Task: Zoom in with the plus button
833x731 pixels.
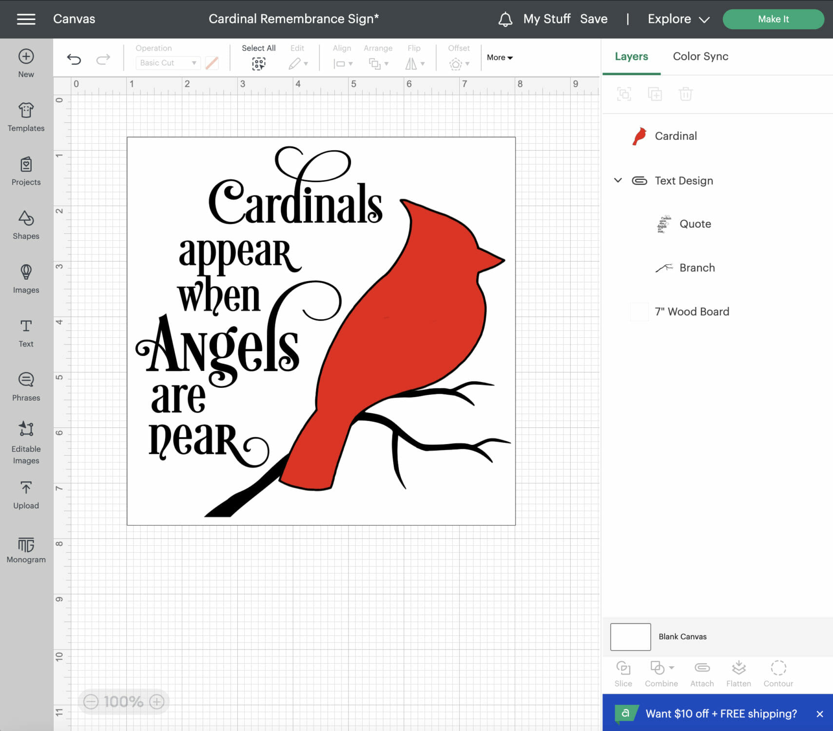Action: [x=156, y=701]
